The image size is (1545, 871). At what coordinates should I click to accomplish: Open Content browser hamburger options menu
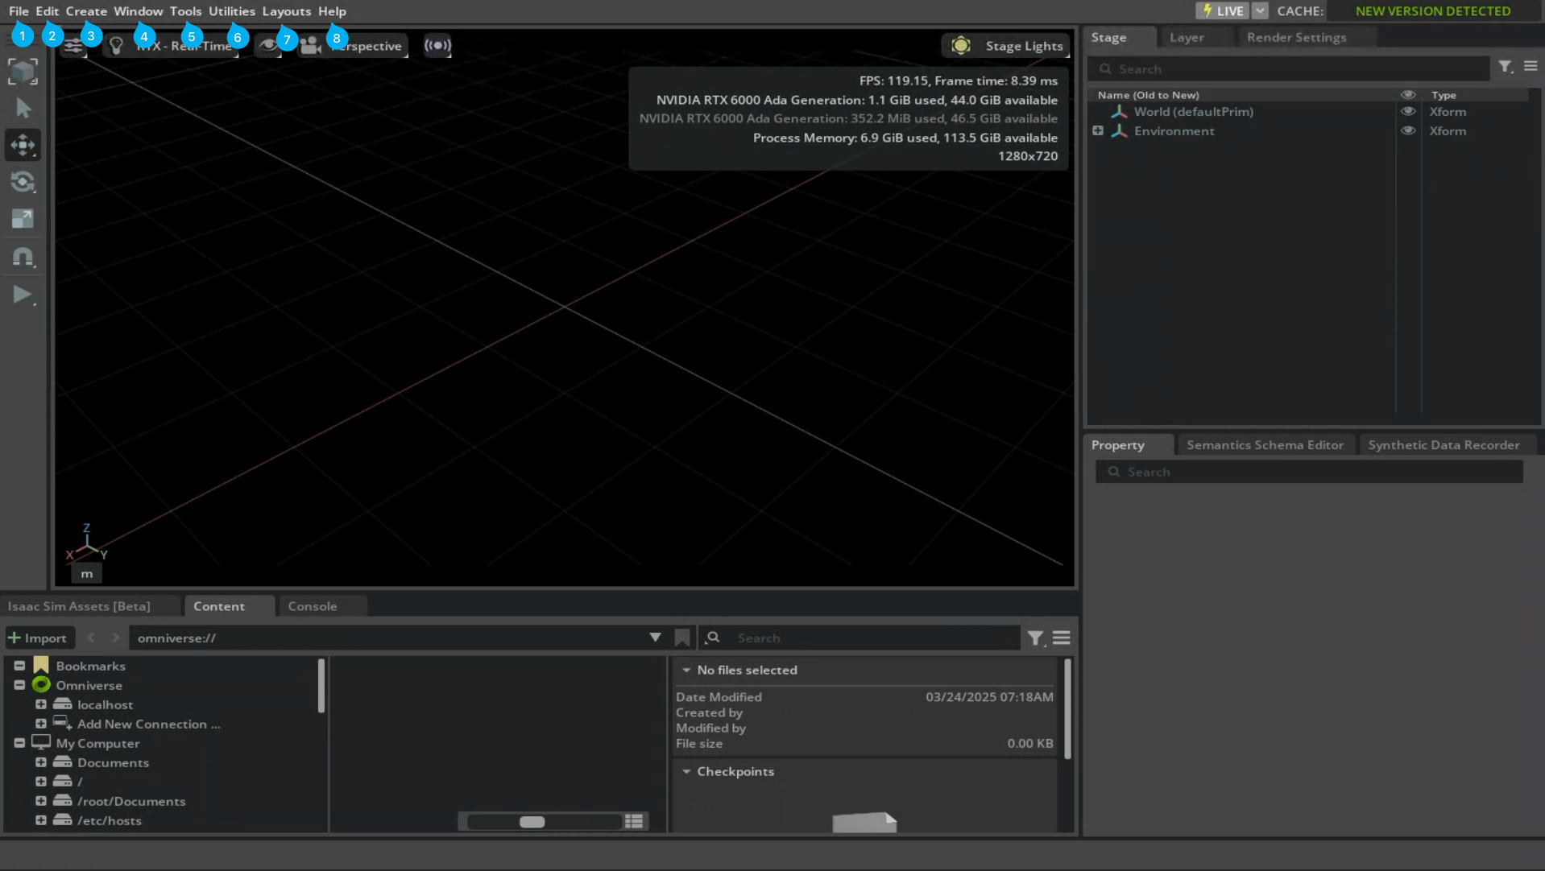click(x=1061, y=638)
